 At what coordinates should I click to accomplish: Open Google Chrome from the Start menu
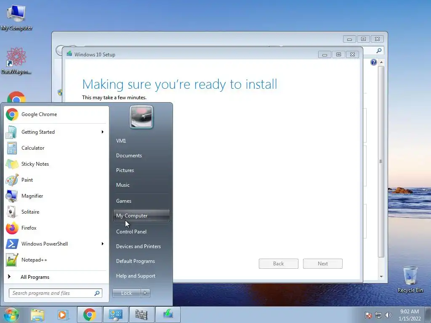tap(56, 114)
